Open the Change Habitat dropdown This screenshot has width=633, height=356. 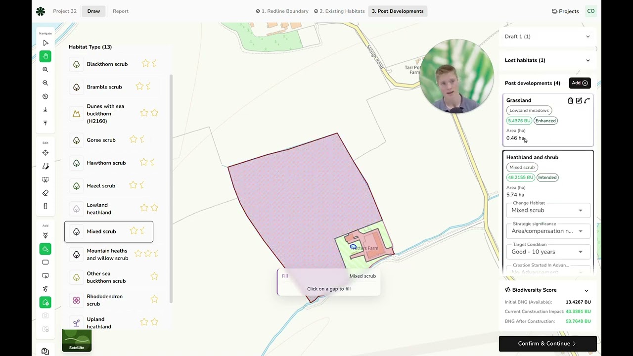[548, 210]
